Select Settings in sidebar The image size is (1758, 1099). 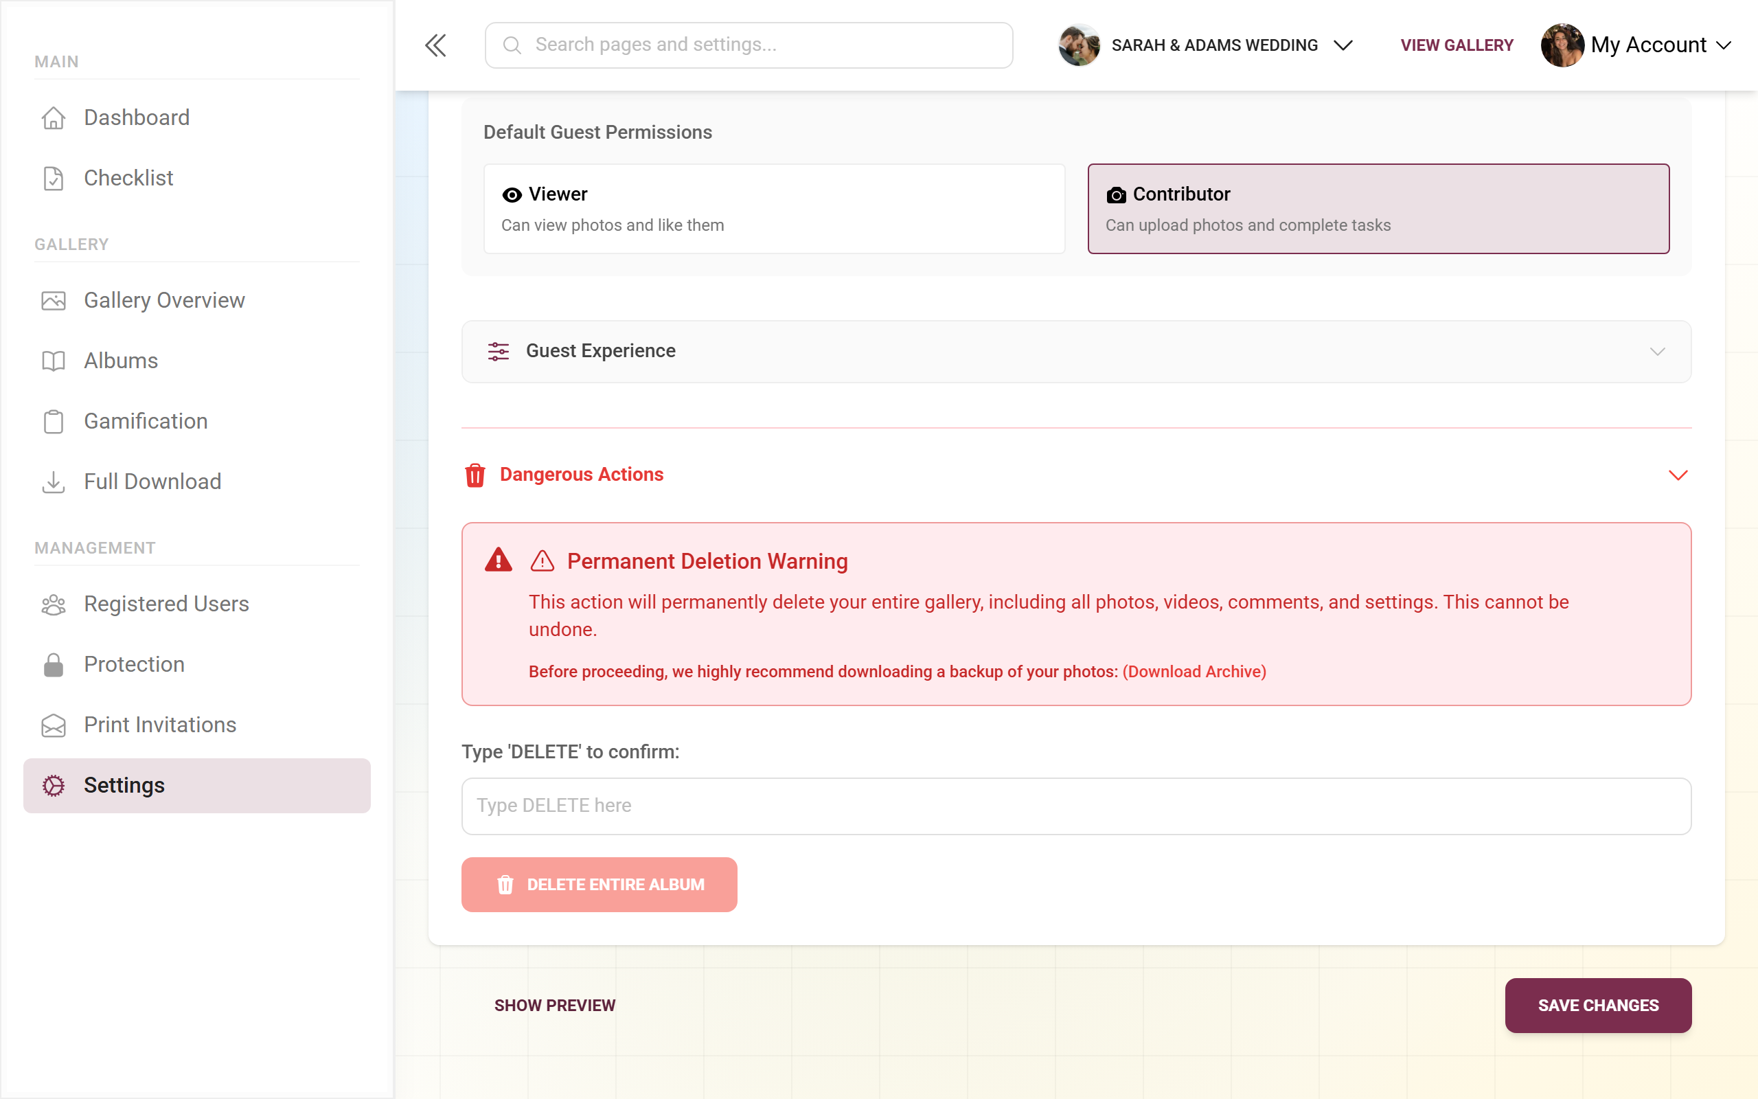pyautogui.click(x=197, y=785)
